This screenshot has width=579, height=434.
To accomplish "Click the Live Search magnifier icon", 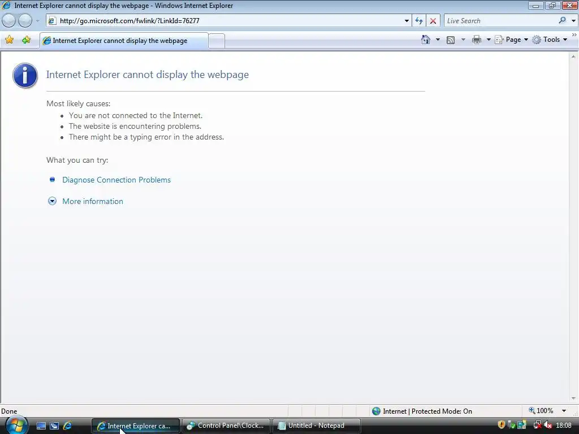I will click(x=563, y=21).
